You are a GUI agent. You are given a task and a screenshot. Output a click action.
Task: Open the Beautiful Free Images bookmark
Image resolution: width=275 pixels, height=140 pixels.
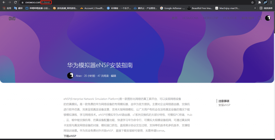(200, 8)
